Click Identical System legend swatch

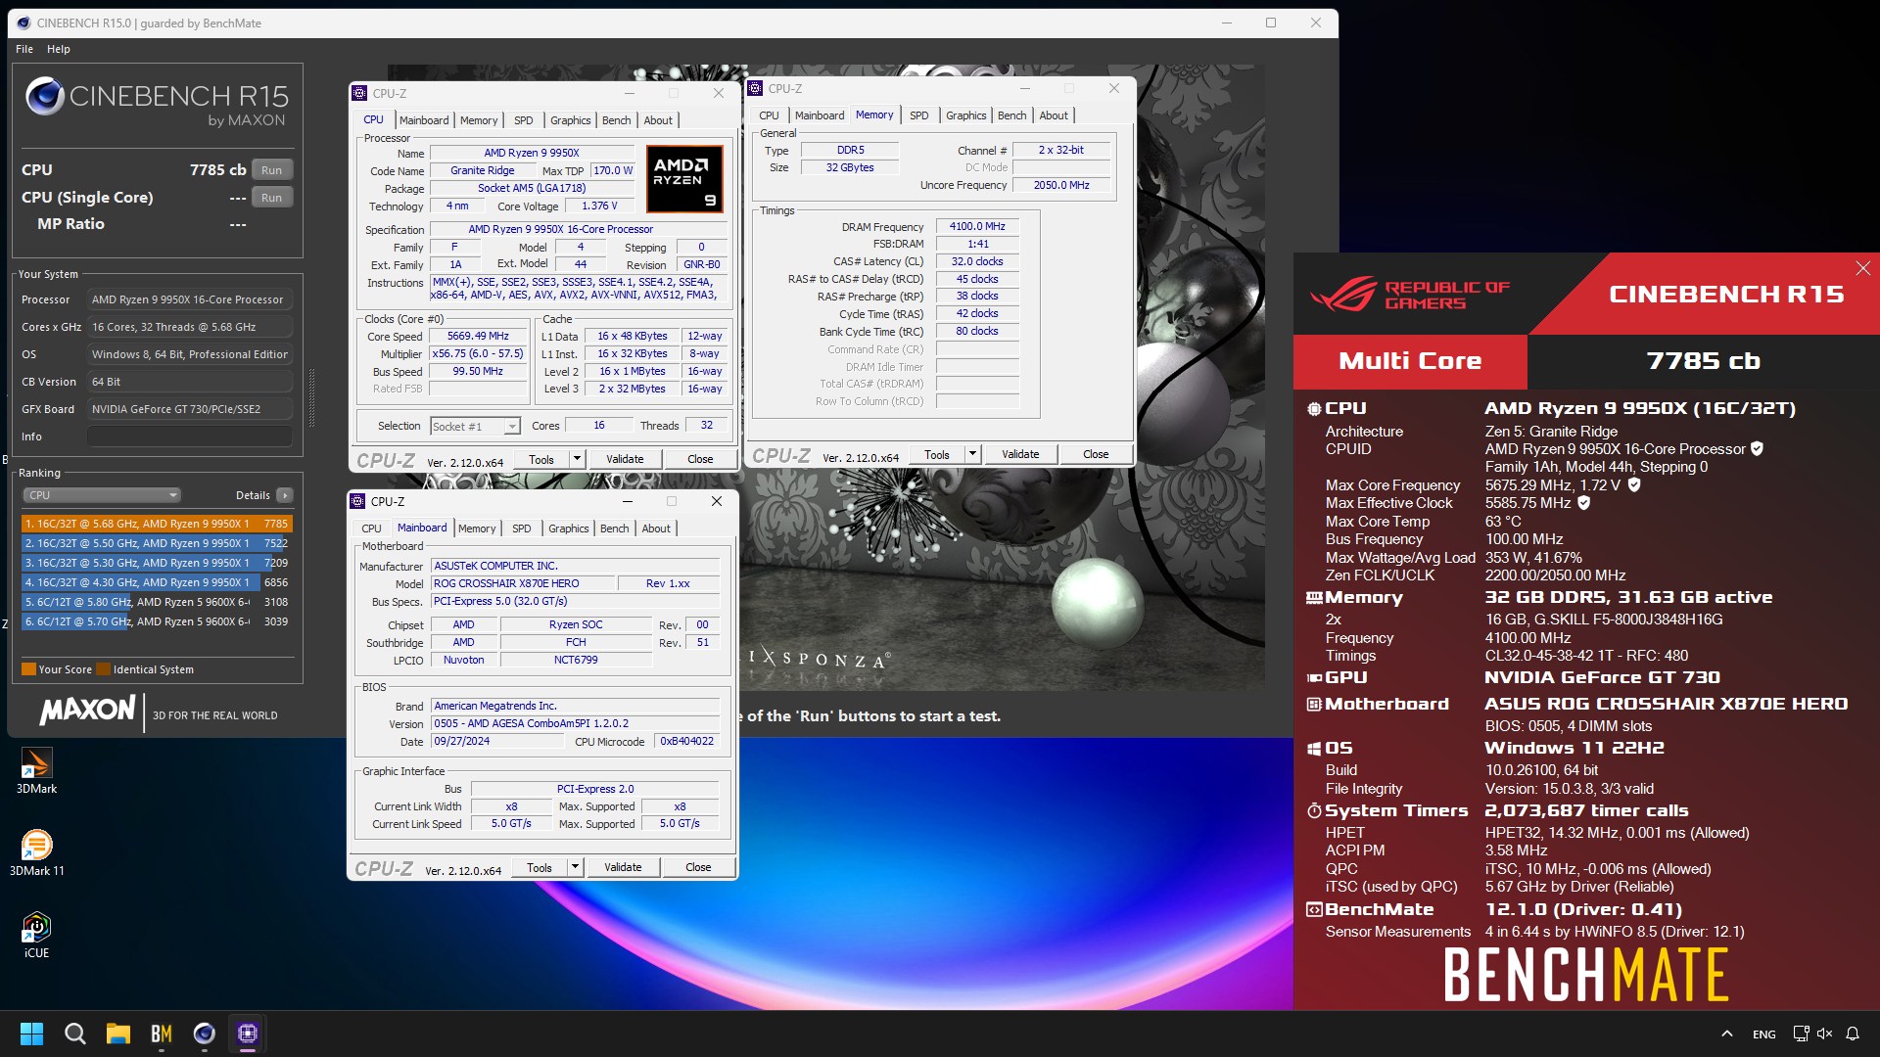pyautogui.click(x=103, y=669)
